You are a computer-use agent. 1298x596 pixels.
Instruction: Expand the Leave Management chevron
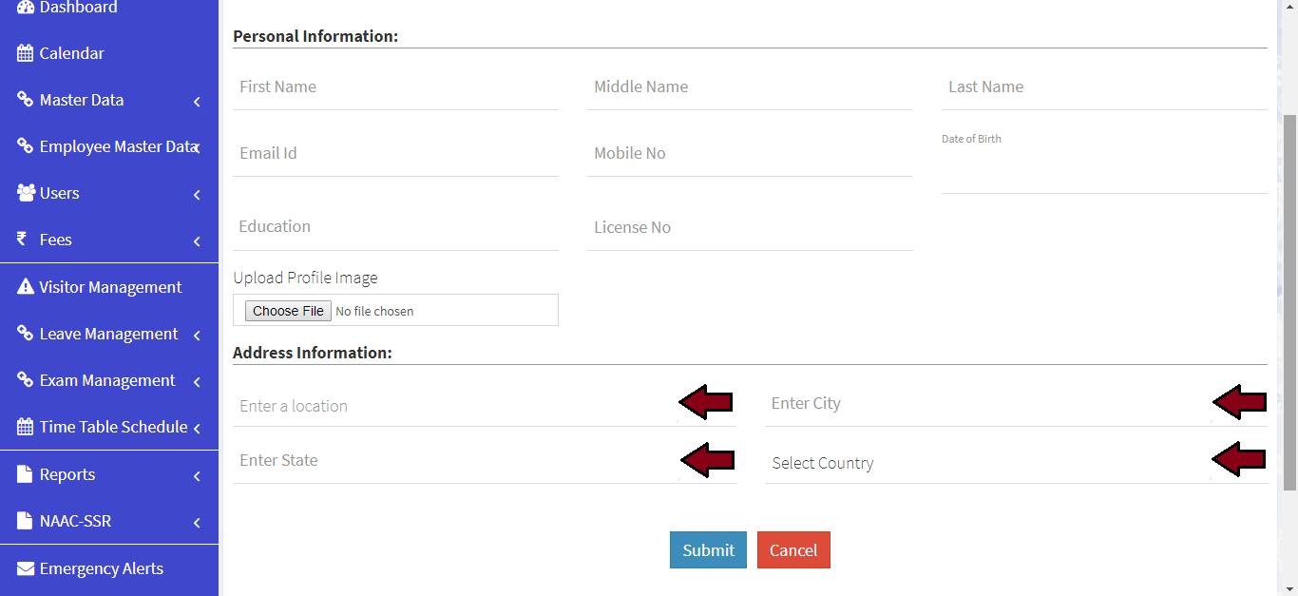197,335
